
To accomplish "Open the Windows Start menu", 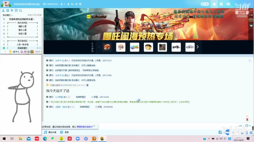I will (x=4, y=138).
